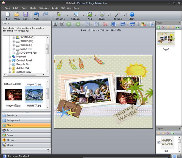Switch to the Clipart sidebar section
This screenshot has height=158, width=182.
pyautogui.click(x=26, y=140)
